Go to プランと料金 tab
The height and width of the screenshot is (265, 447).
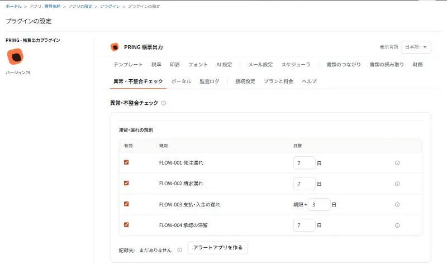[278, 81]
